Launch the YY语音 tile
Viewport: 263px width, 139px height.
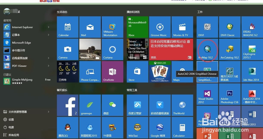[x=112, y=128]
